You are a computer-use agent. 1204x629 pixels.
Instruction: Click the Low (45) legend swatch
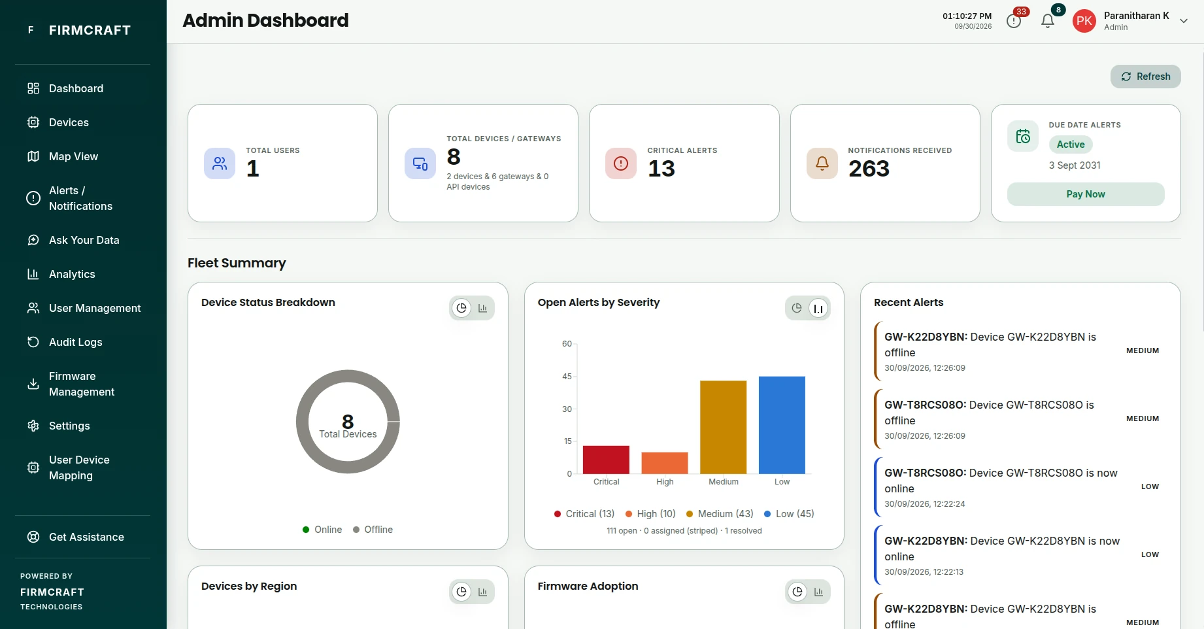point(767,514)
